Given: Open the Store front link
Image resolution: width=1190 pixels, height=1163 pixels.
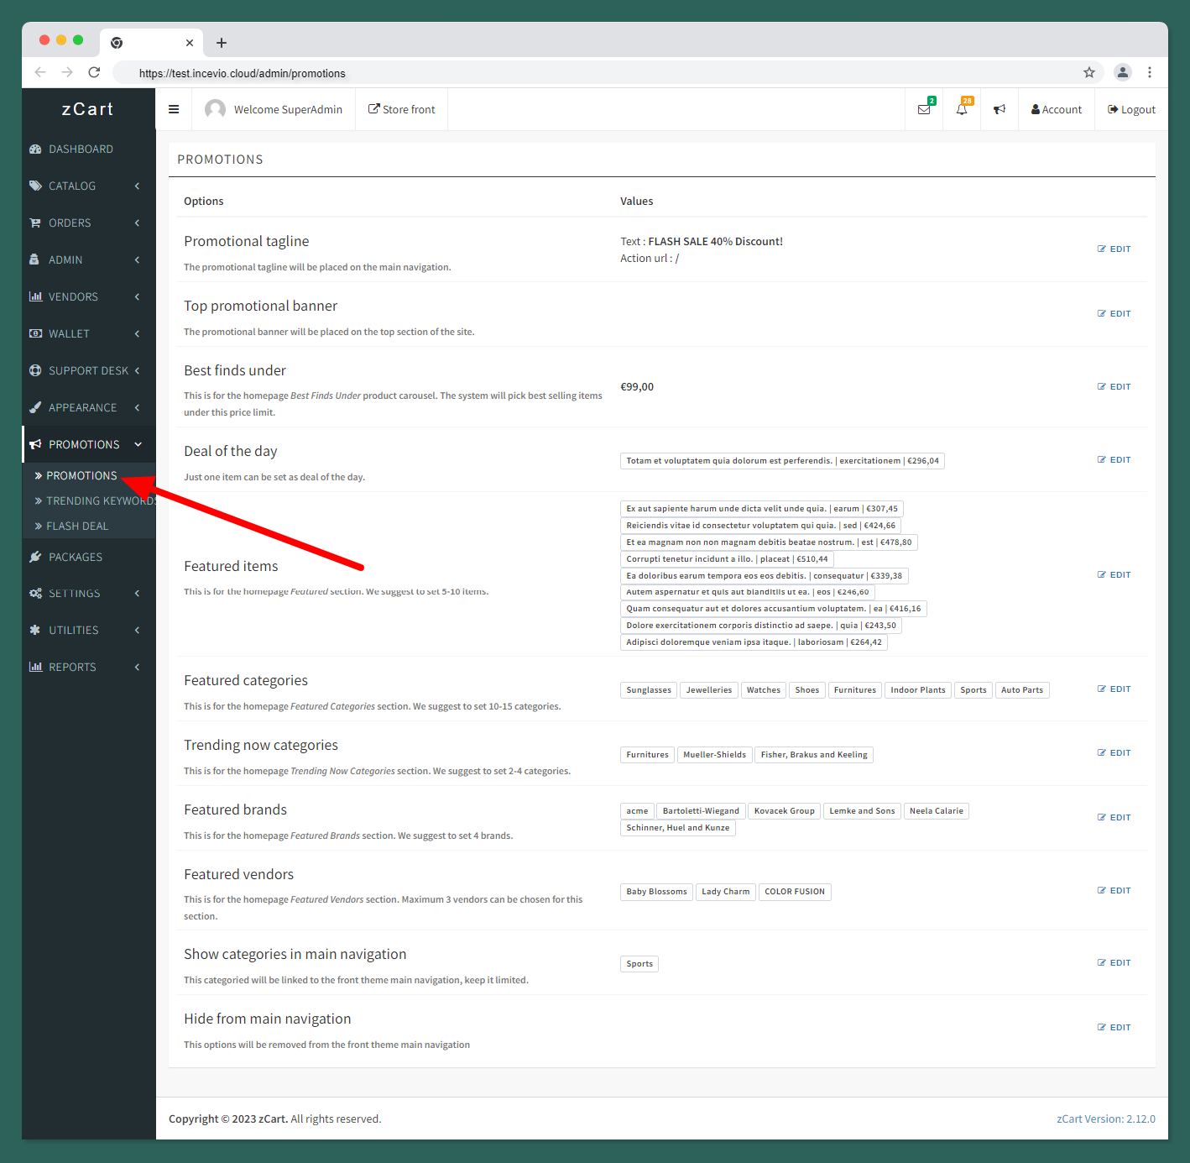Looking at the screenshot, I should click(402, 109).
